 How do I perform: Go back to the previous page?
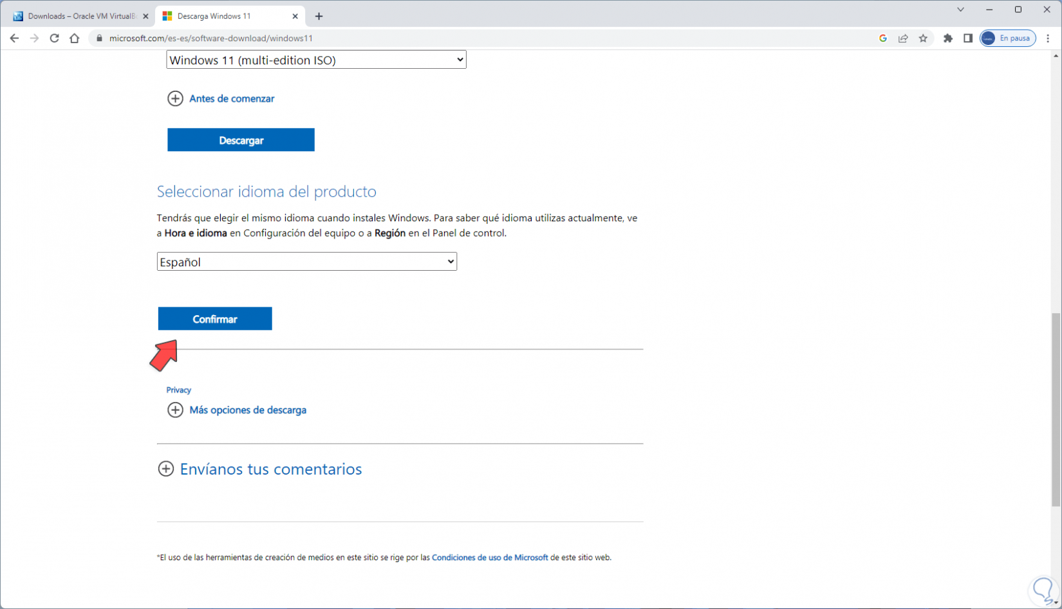pyautogui.click(x=14, y=38)
